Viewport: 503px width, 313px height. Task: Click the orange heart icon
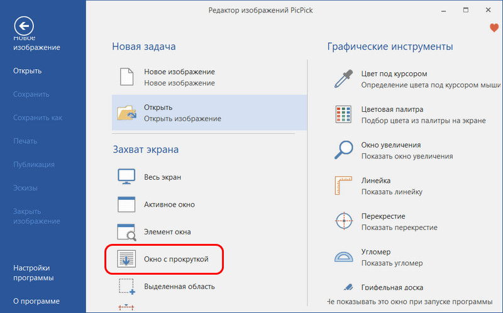(494, 28)
